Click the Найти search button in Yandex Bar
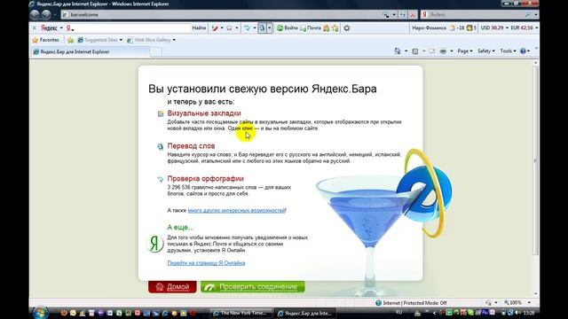The image size is (568, 319). pos(199,27)
